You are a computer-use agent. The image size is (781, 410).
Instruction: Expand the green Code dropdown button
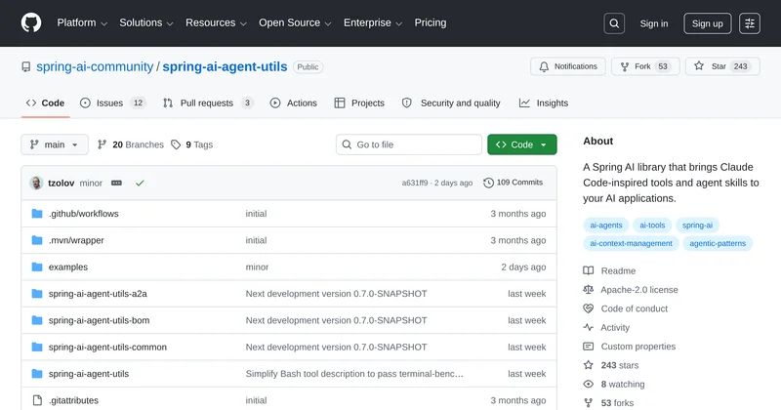point(522,144)
